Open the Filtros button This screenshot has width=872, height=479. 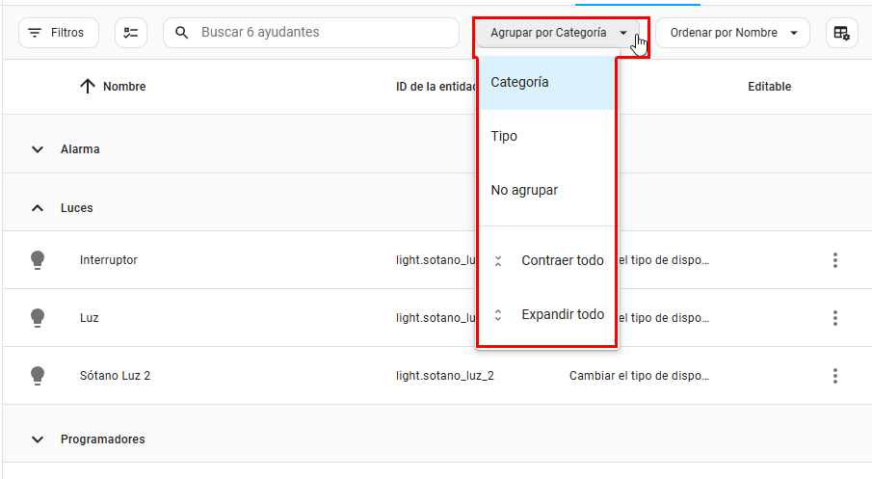57,33
